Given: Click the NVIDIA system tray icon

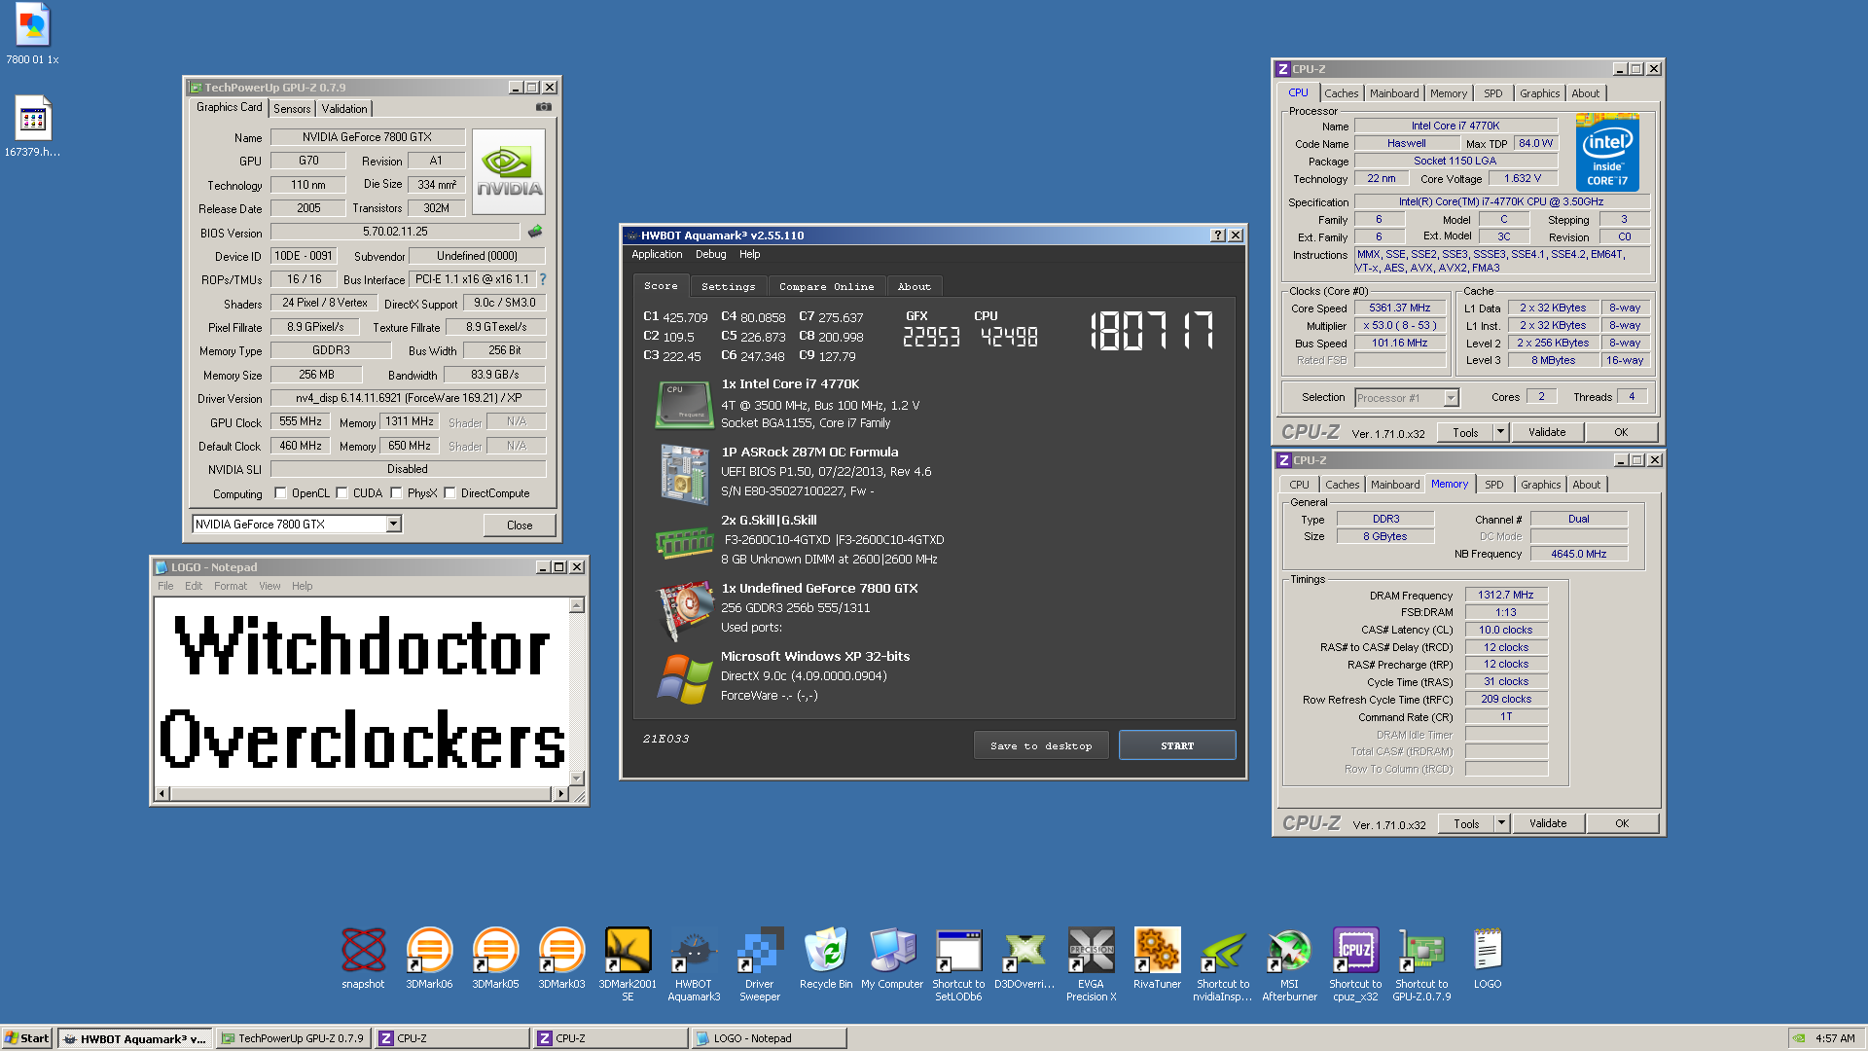Looking at the screenshot, I should 1800,1038.
